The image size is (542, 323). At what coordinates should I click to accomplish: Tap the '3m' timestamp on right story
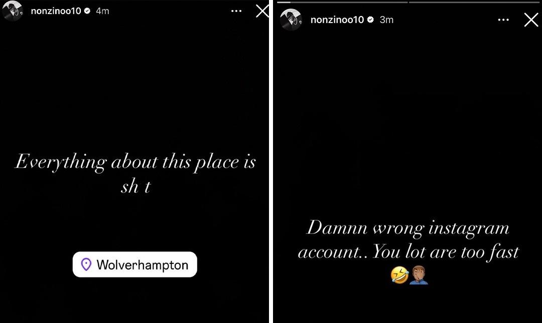click(386, 20)
